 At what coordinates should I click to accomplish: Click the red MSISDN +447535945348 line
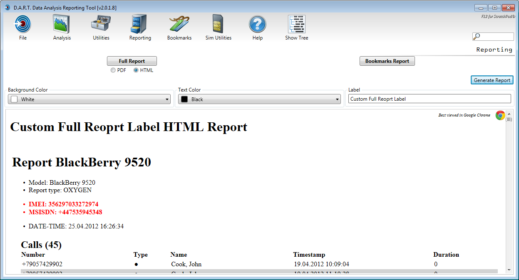65,212
